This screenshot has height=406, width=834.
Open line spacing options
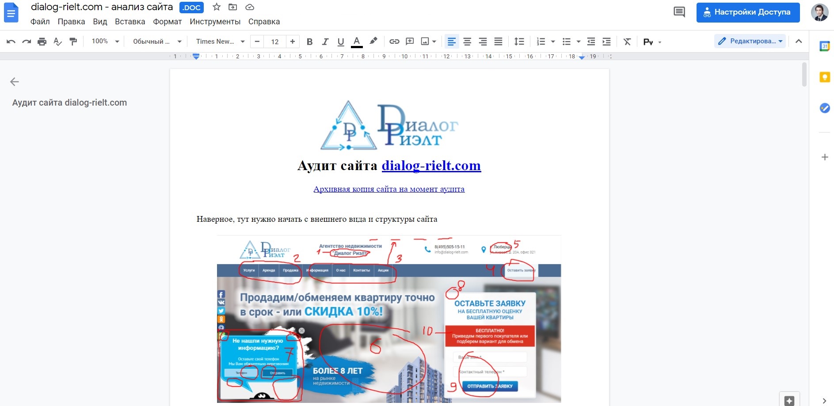[519, 42]
